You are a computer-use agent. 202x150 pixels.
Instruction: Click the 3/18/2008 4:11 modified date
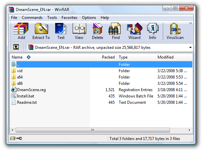click(x=172, y=90)
